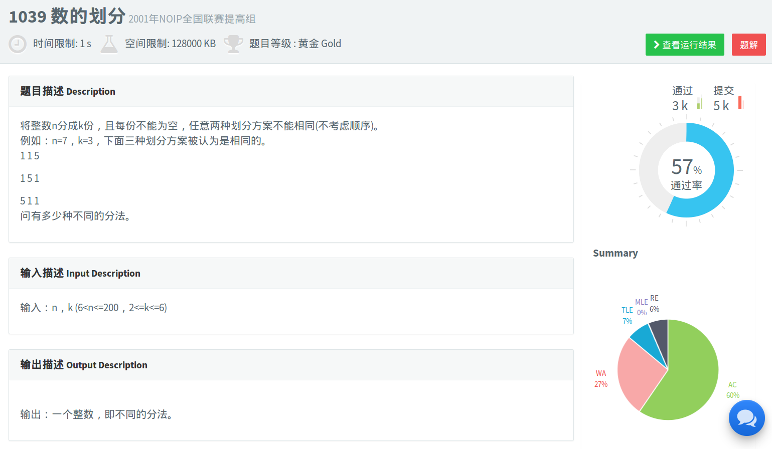The image size is (772, 449).
Task: Click the trophy icon beside 题目等级
Action: (x=233, y=44)
